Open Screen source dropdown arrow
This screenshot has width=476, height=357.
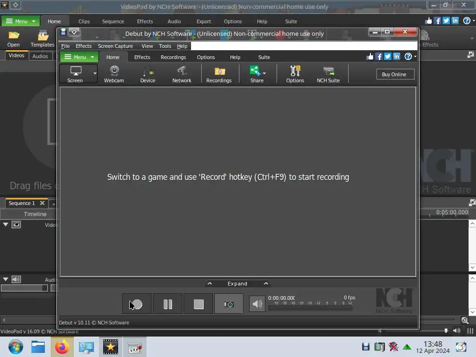[95, 73]
